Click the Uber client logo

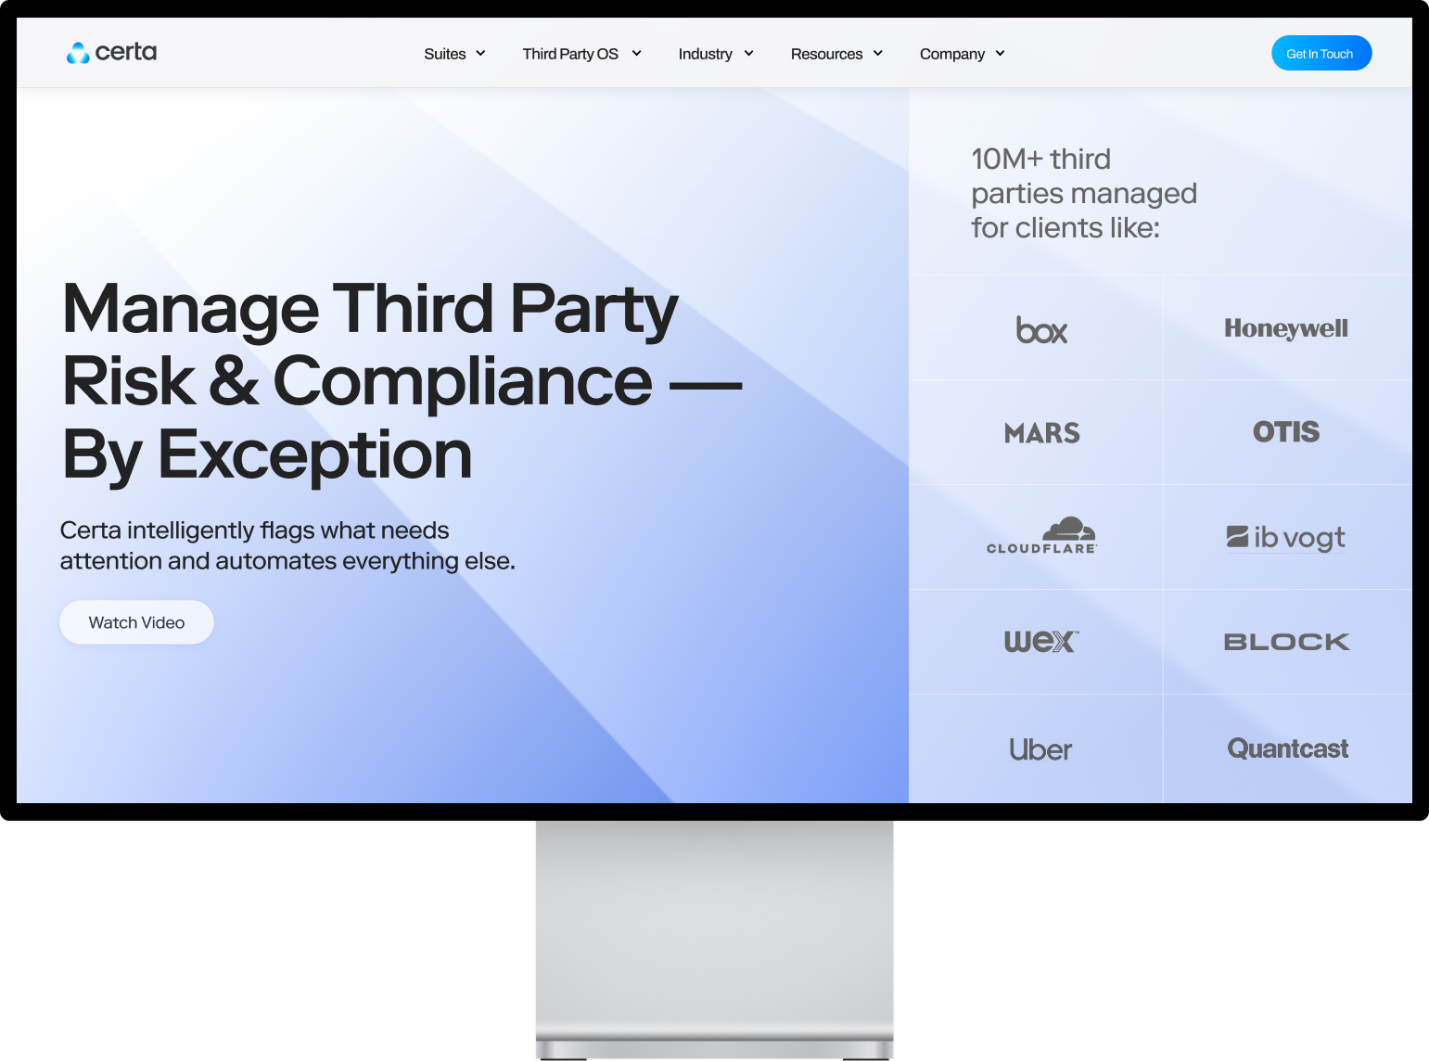(1040, 749)
